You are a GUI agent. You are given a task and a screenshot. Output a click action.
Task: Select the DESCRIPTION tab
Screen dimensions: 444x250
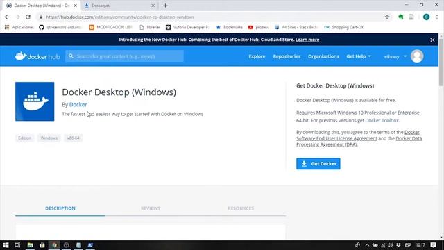pos(60,208)
